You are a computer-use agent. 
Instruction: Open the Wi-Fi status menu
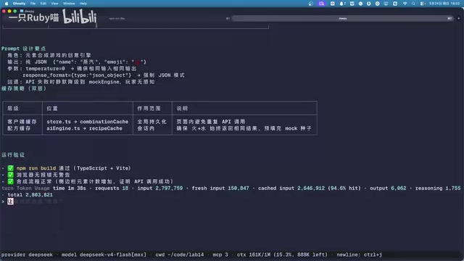(405, 4)
